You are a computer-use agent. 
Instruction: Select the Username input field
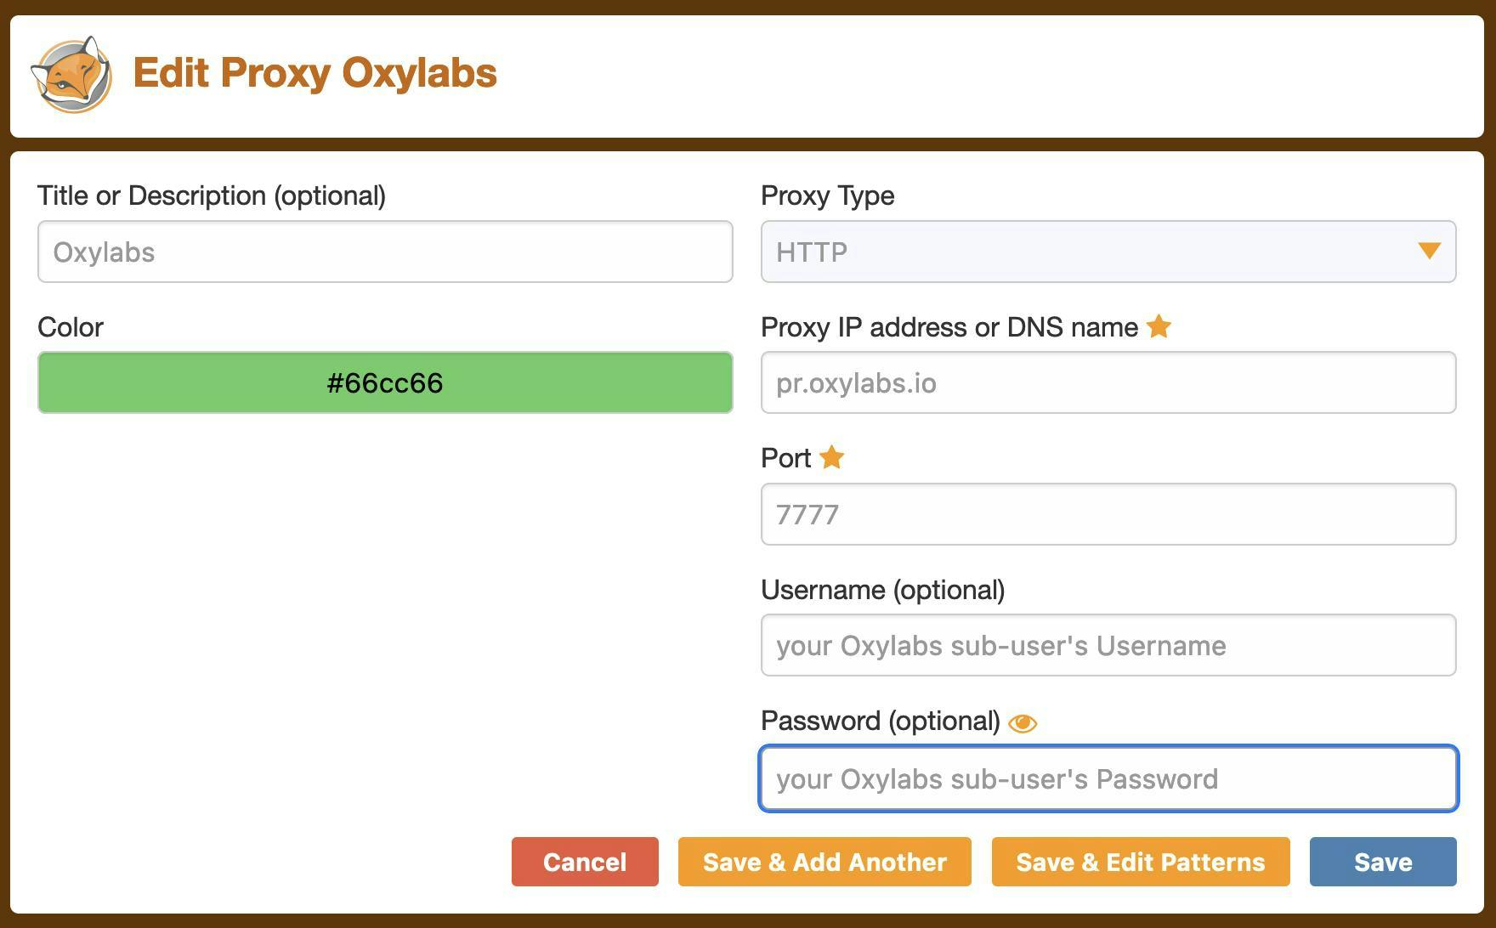coord(1108,645)
